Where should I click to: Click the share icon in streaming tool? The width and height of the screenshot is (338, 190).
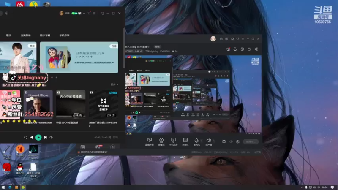256,49
